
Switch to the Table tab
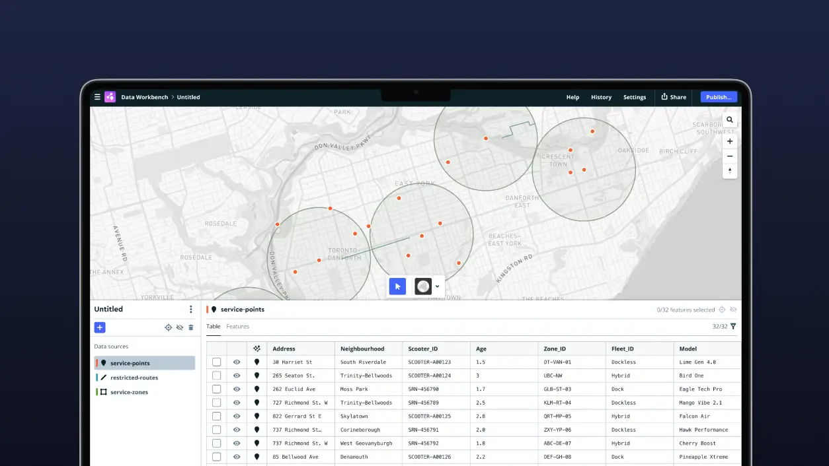(x=214, y=327)
